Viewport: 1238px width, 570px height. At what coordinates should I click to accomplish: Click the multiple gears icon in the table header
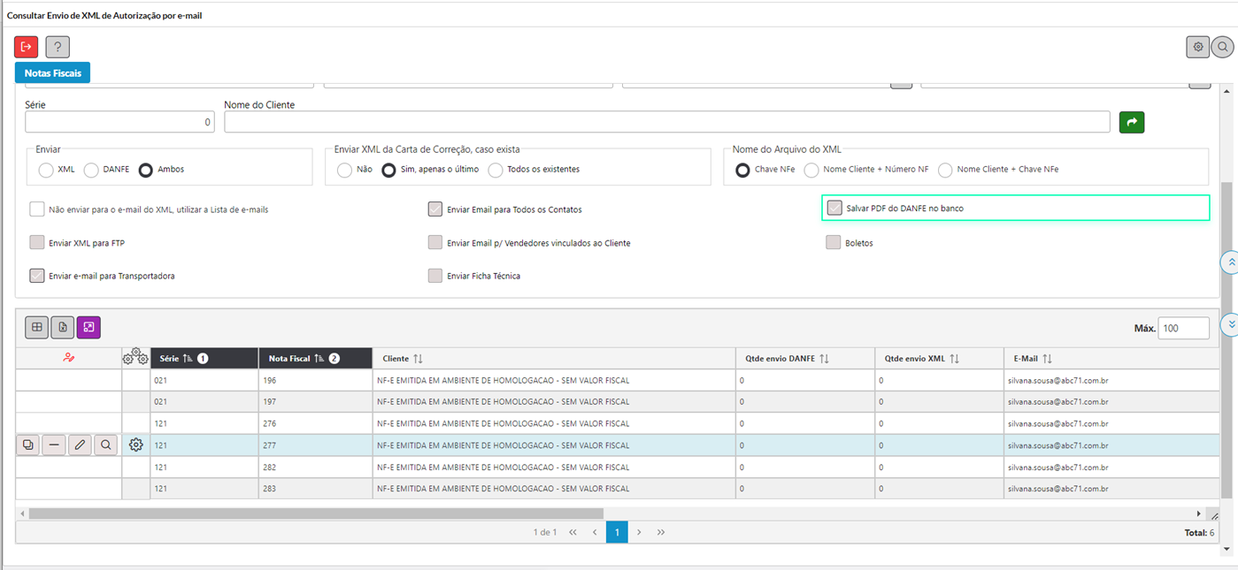pyautogui.click(x=135, y=358)
